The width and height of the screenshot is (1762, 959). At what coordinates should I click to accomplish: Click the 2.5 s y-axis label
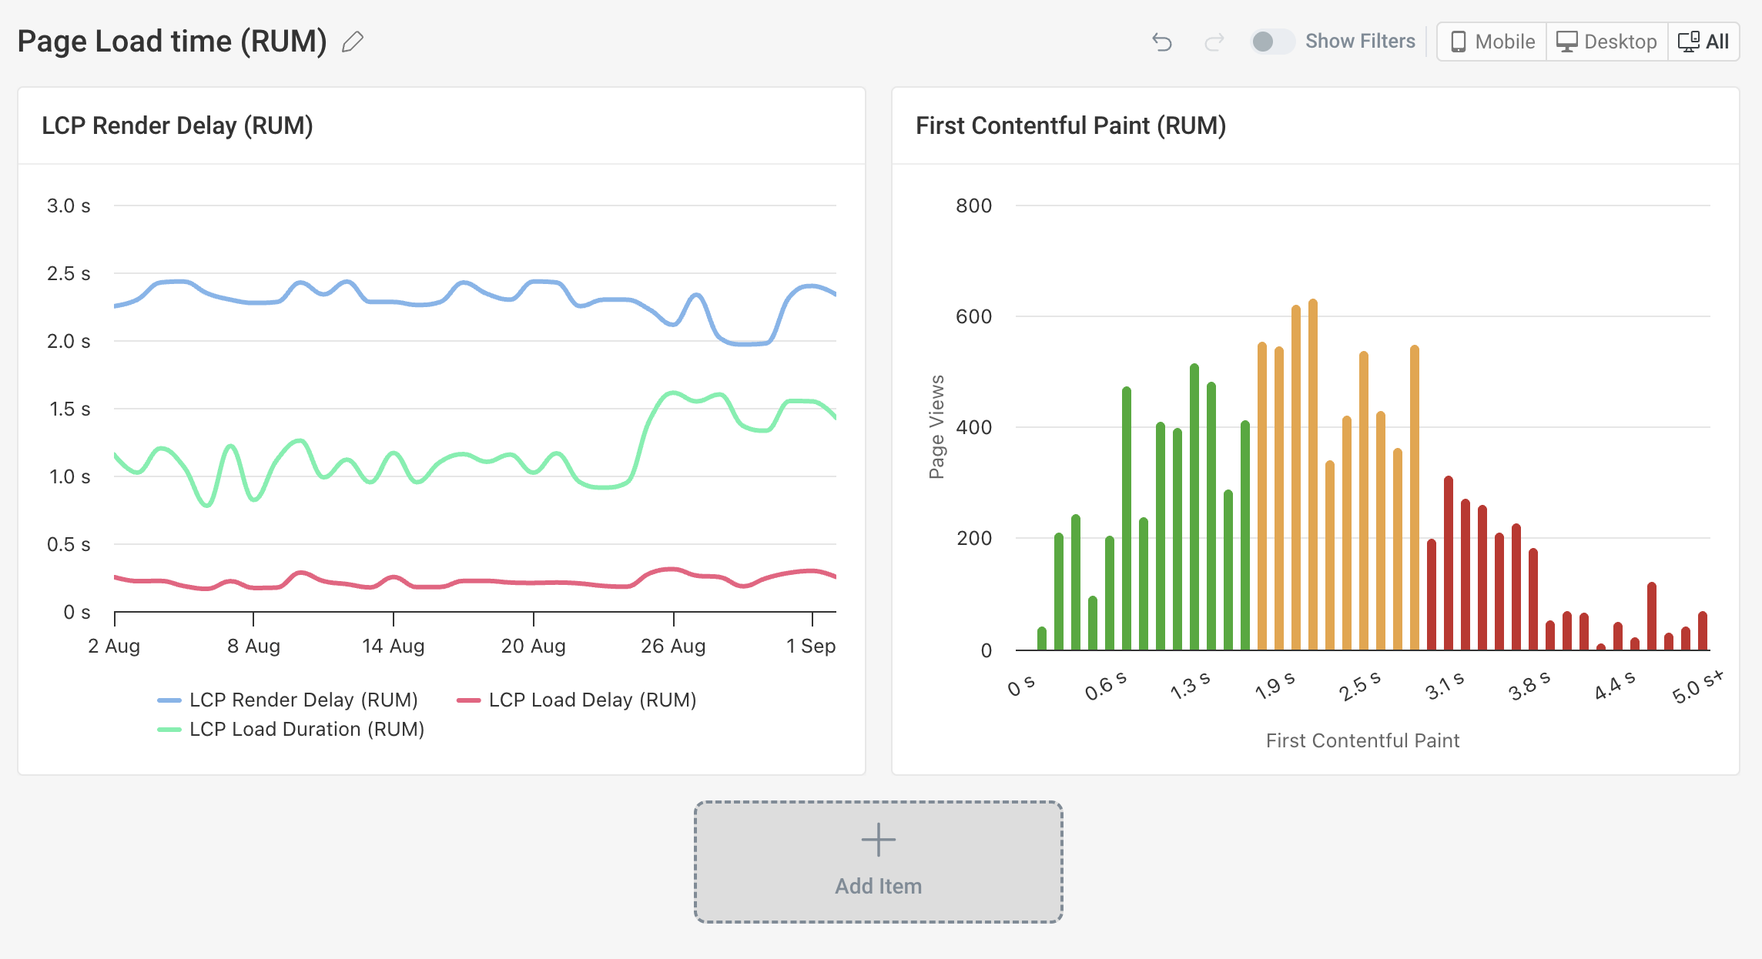point(69,273)
